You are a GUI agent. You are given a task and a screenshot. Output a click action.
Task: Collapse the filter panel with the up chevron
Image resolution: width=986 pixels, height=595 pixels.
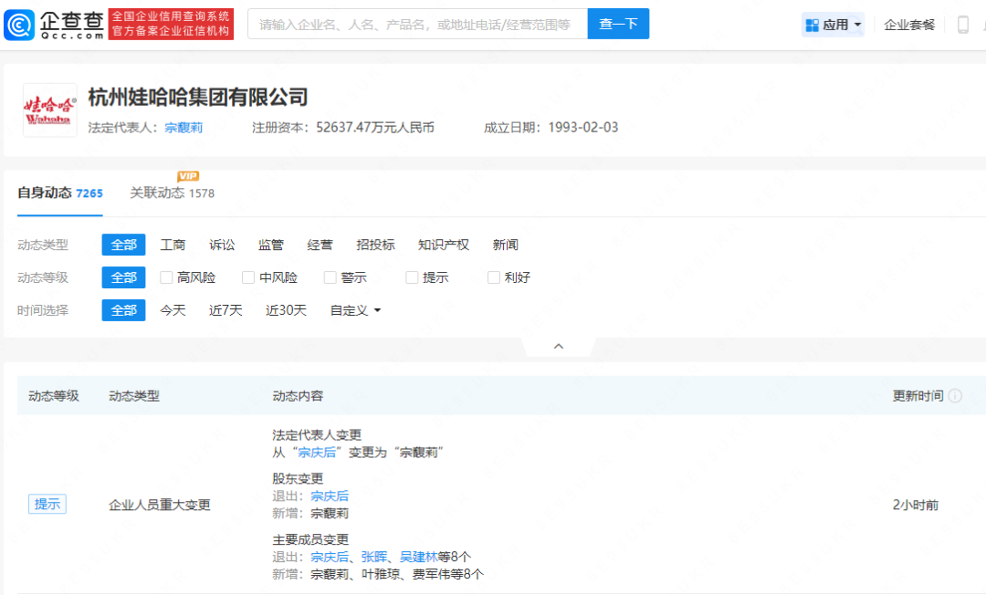pyautogui.click(x=558, y=346)
